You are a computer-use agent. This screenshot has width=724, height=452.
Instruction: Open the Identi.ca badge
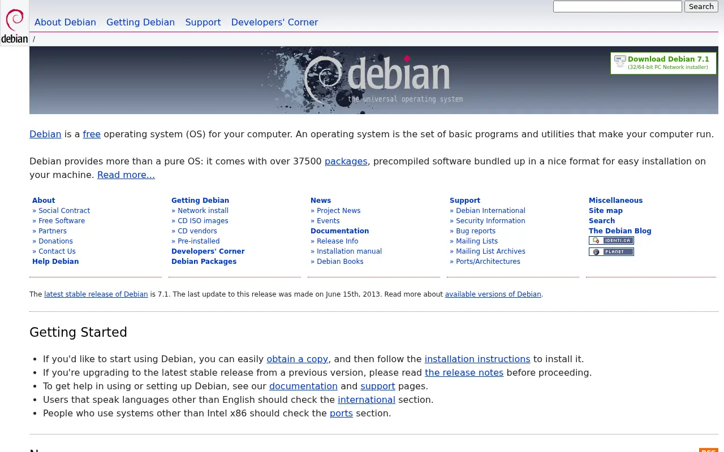(611, 241)
